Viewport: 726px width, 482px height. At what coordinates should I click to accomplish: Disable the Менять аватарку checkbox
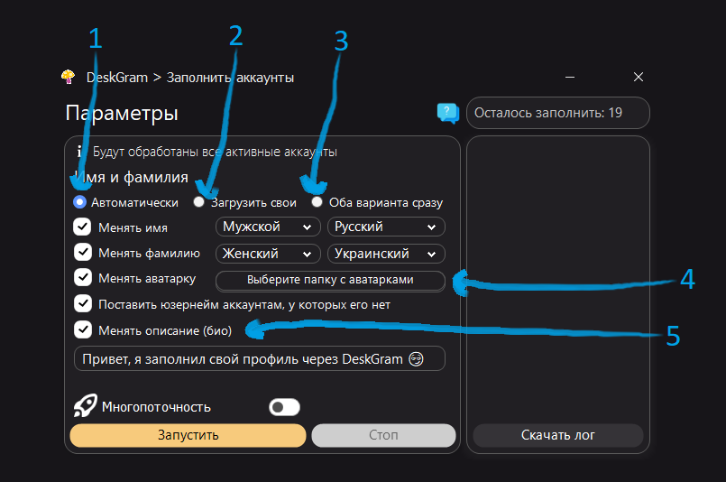(83, 278)
